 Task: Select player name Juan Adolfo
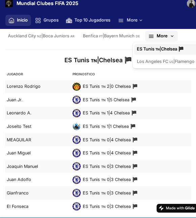19,180
